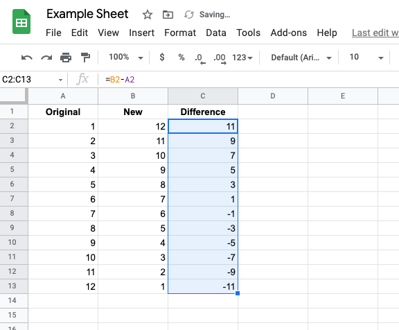This screenshot has height=330, width=399.
Task: Open the font size 10 dropdown
Action: click(366, 58)
